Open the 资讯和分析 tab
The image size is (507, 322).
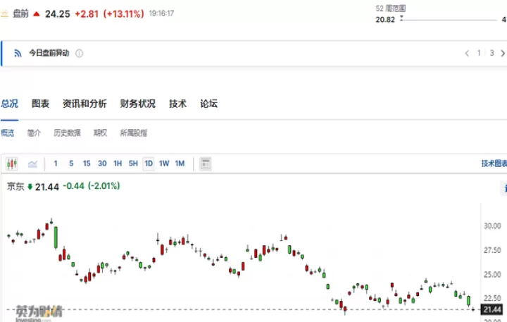tap(84, 104)
